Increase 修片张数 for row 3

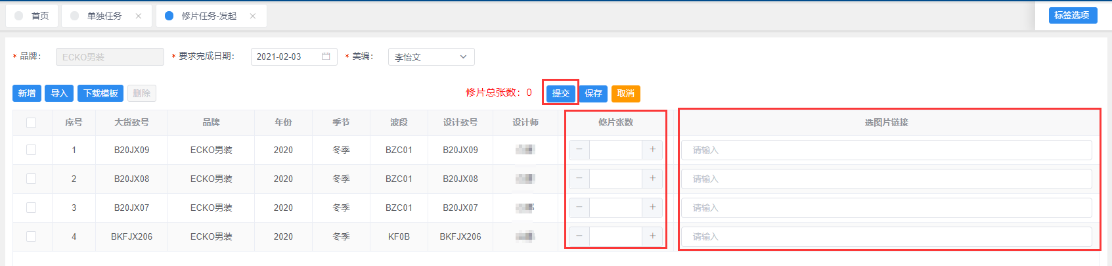click(652, 208)
